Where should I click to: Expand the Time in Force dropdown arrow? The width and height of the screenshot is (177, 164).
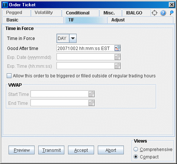click(x=73, y=38)
